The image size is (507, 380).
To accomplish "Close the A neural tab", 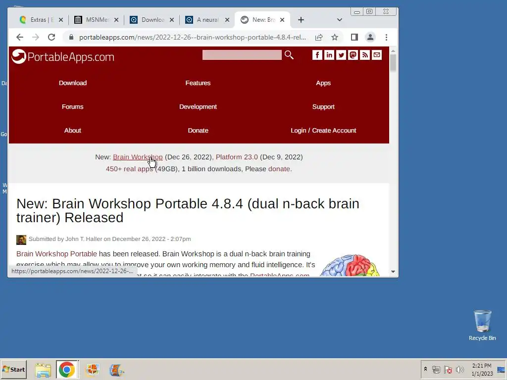I will [227, 20].
